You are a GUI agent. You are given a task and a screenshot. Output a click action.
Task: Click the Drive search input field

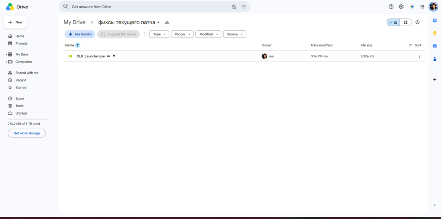150,7
